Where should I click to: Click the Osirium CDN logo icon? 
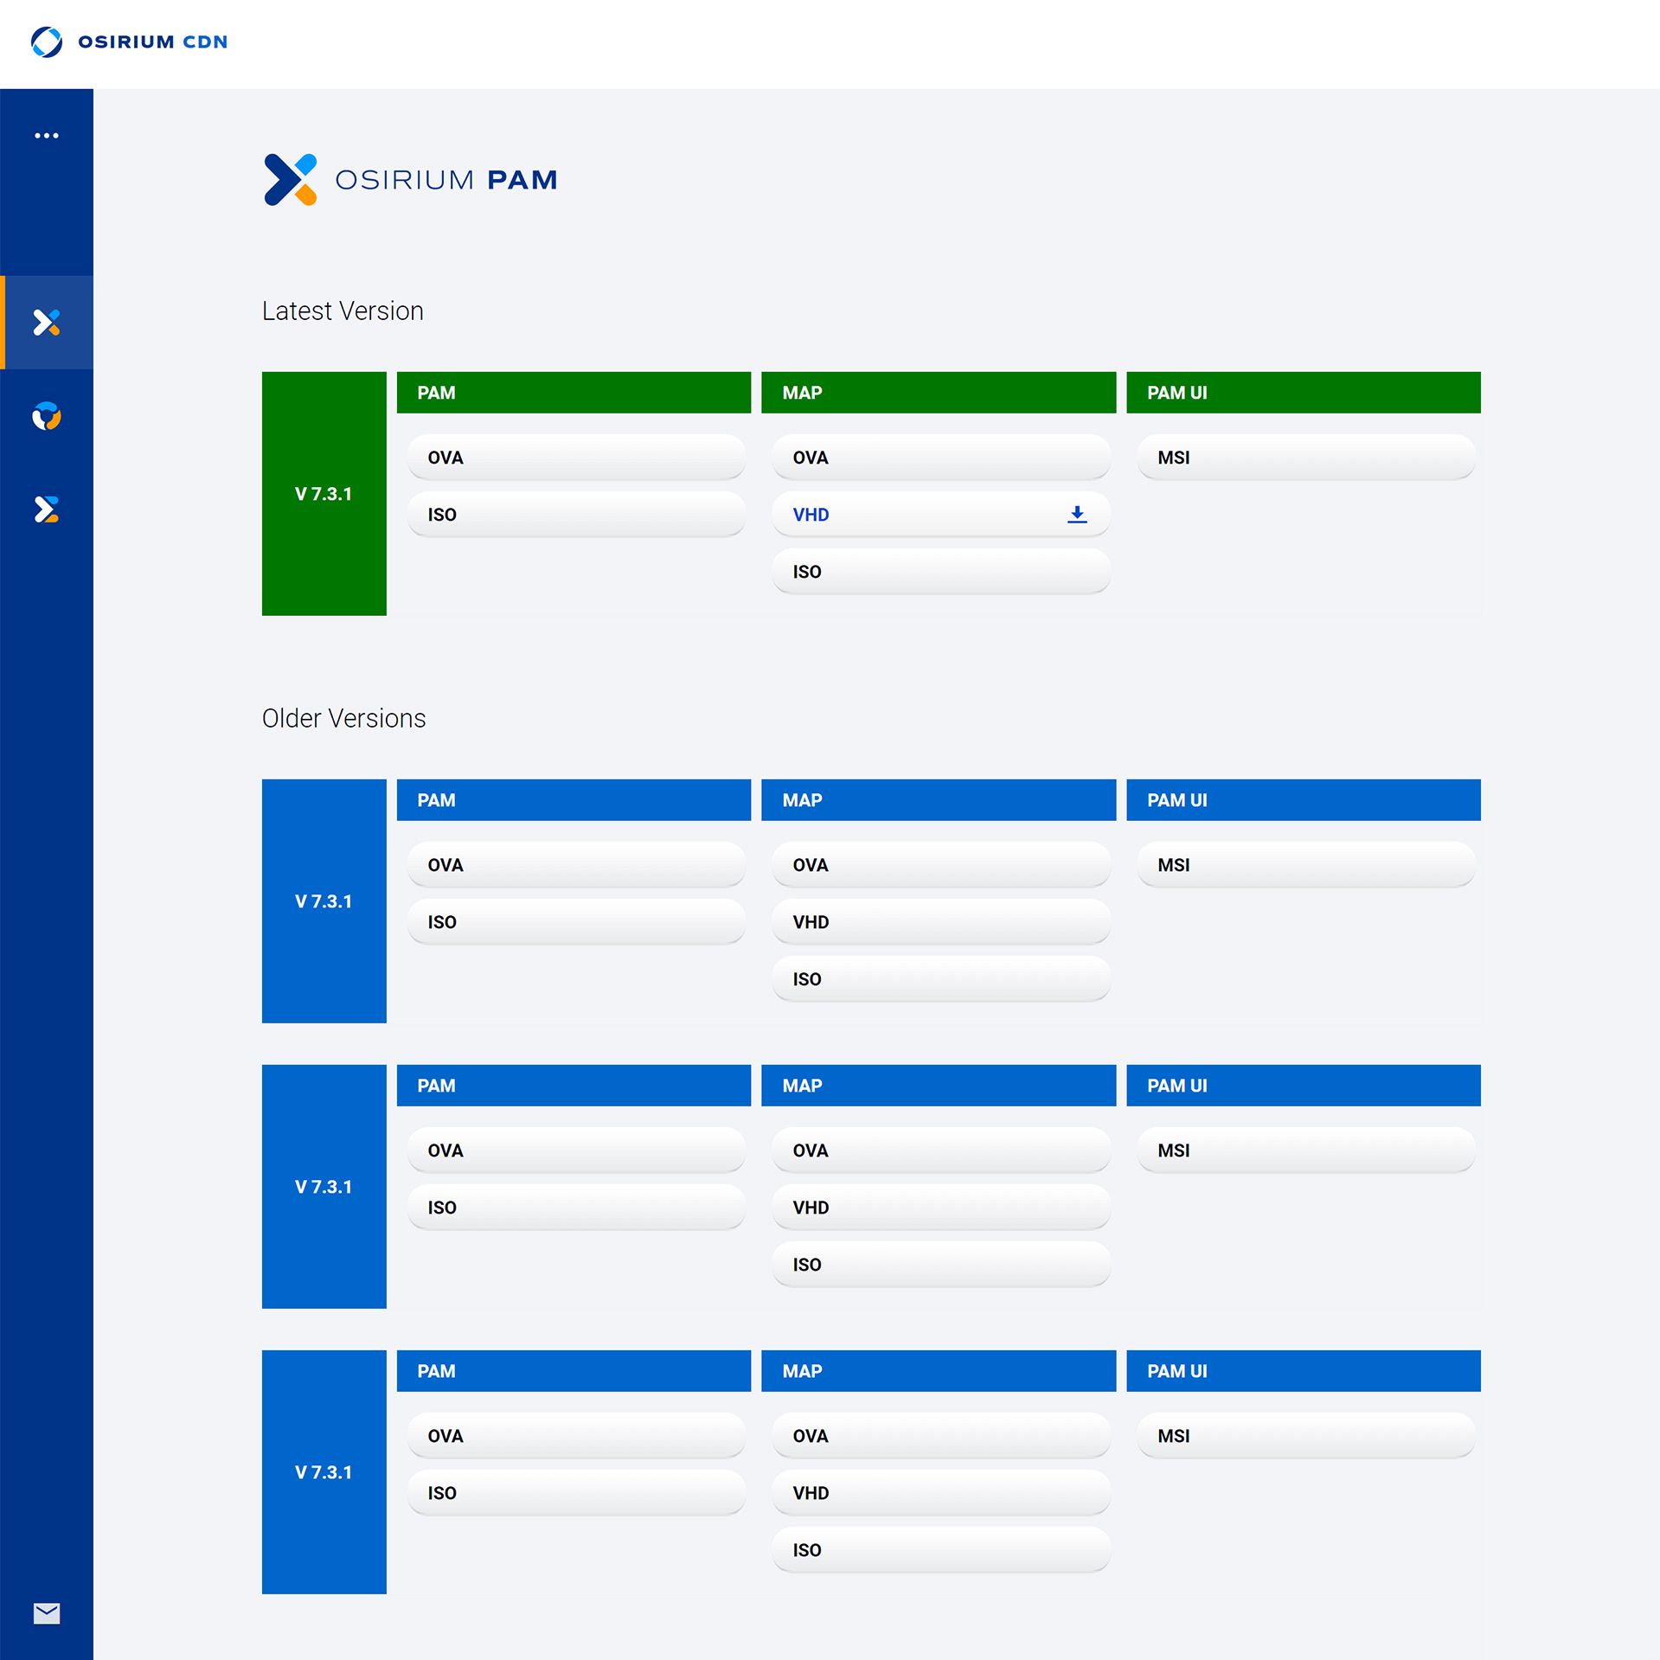[47, 42]
